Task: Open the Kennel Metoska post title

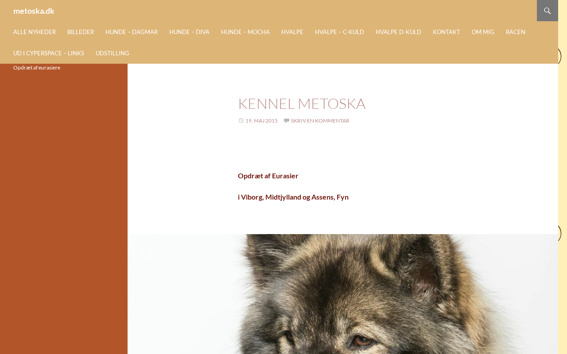Action: point(302,104)
